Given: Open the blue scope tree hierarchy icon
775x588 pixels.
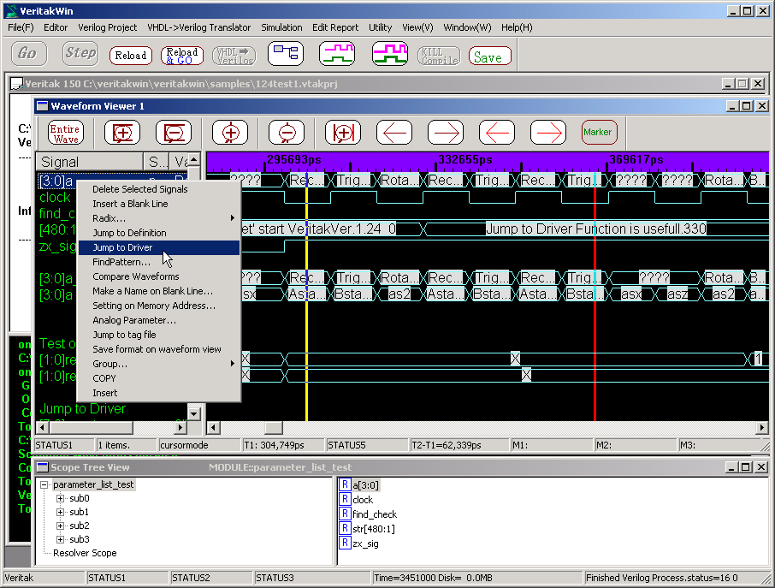Looking at the screenshot, I should [286, 54].
